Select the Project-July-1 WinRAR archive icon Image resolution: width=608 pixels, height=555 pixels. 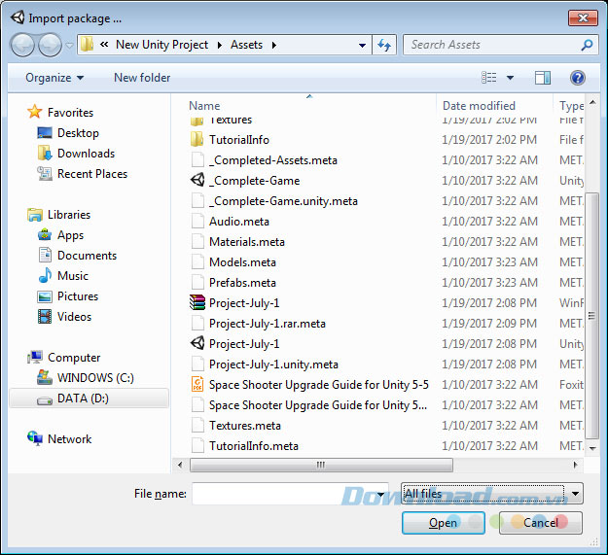tap(197, 303)
